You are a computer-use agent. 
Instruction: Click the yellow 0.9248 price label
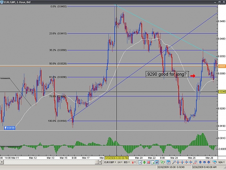222,92
